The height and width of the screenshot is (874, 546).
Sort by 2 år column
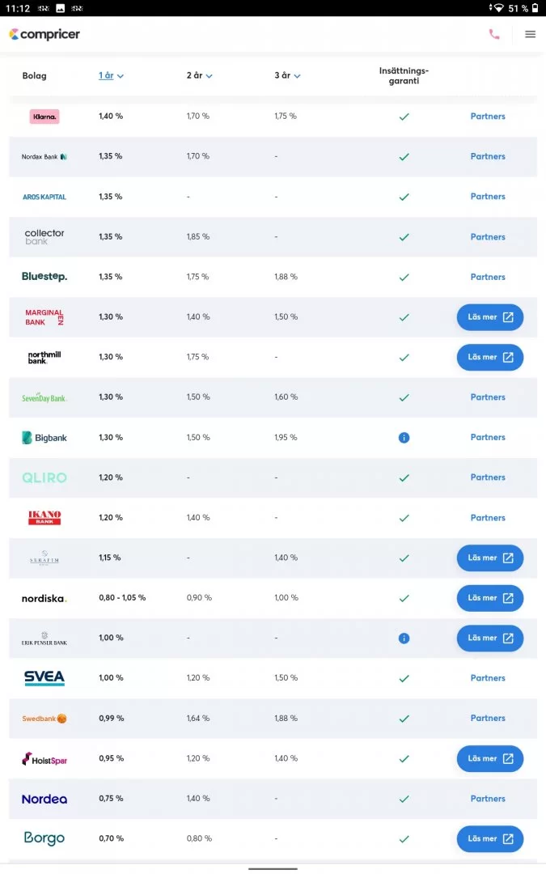[199, 76]
